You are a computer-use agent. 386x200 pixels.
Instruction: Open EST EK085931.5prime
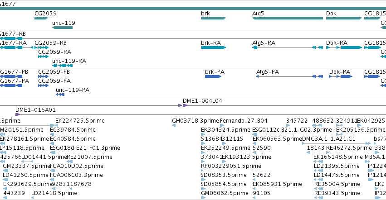click(254, 189)
